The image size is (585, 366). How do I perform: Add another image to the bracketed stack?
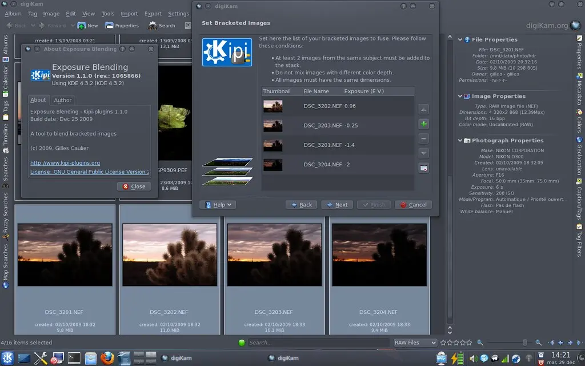click(423, 124)
